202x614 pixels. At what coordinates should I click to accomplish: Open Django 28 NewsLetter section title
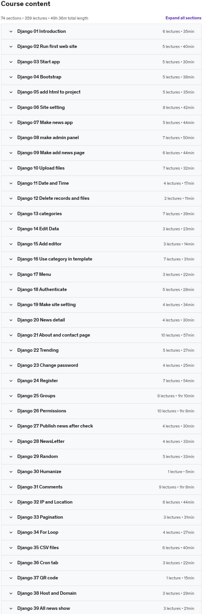pos(41,441)
